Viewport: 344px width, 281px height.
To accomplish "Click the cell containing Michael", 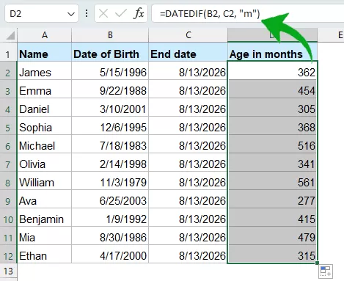I will coord(44,144).
